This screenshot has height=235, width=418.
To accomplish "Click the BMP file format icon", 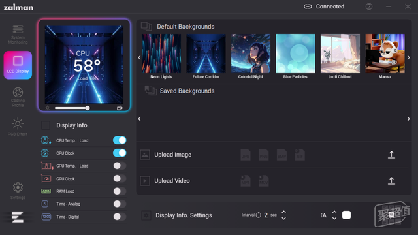I will click(281, 155).
